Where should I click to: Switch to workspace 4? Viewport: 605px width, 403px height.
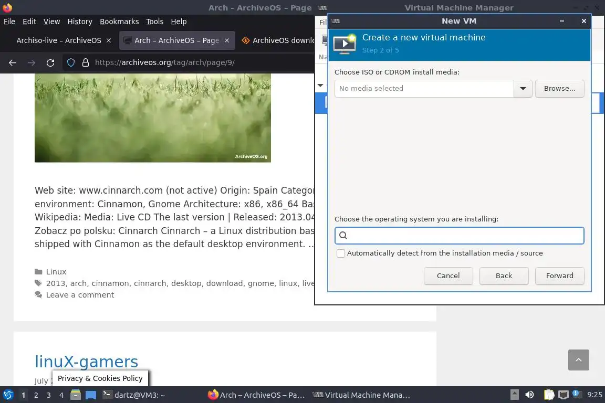(x=61, y=395)
